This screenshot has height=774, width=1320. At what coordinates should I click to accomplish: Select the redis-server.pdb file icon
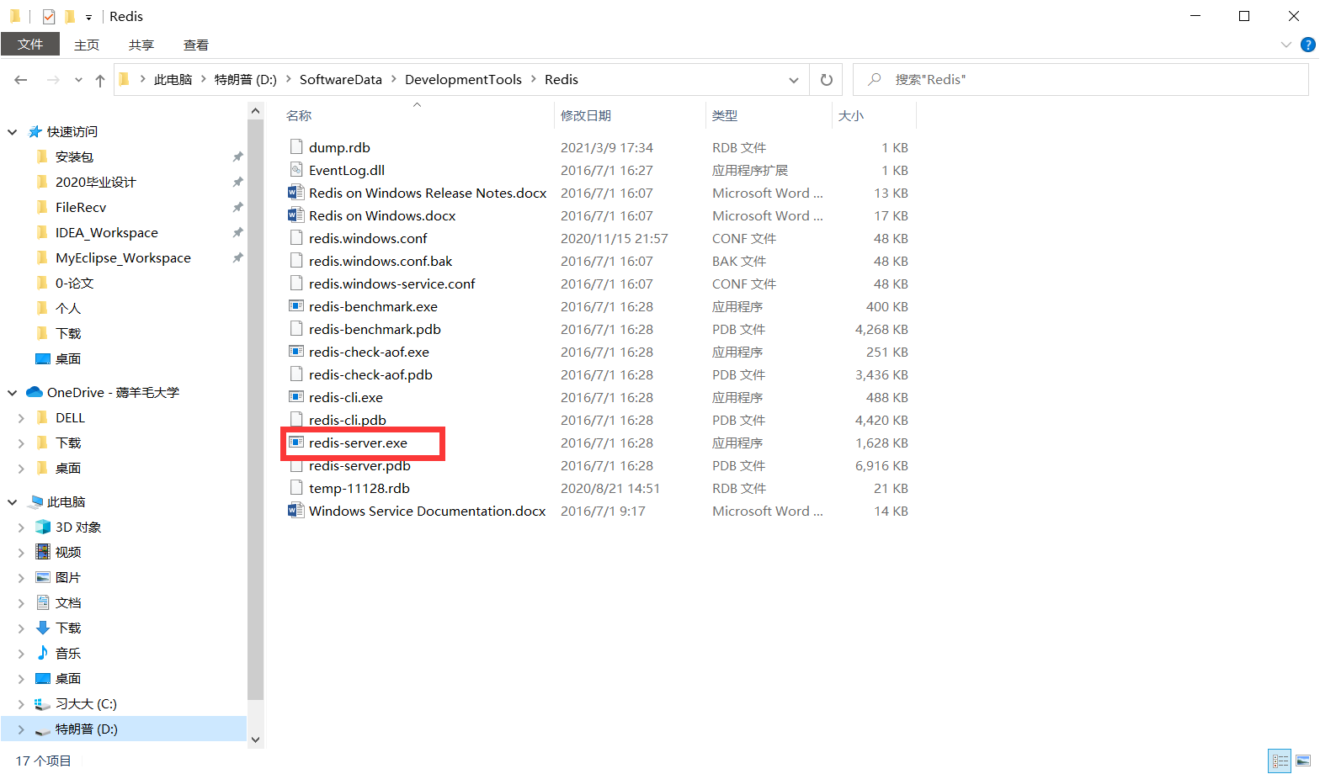coord(295,465)
